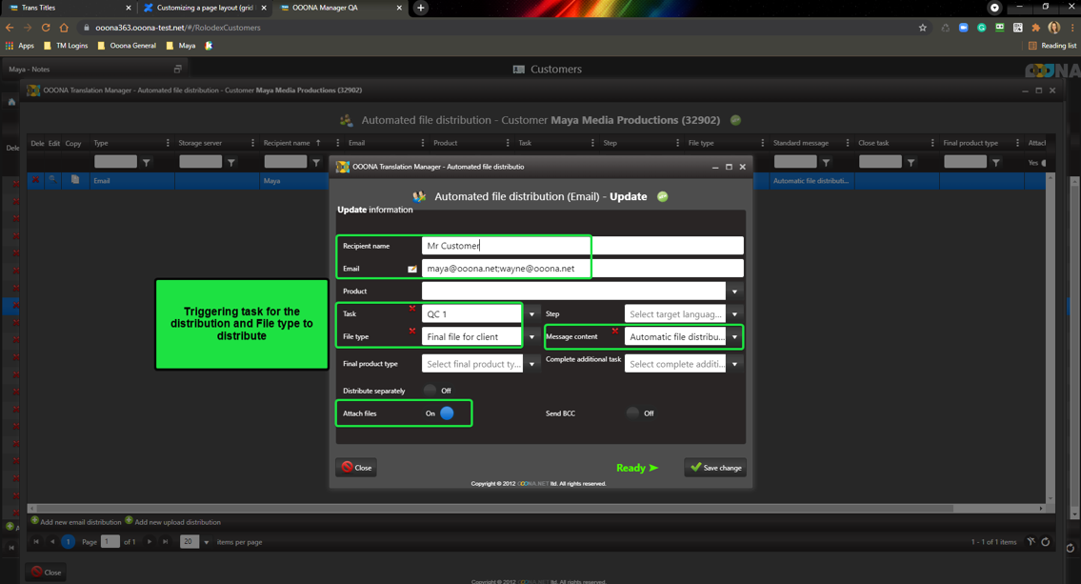This screenshot has width=1081, height=584.
Task: Open the Final product type dropdown
Action: click(531, 364)
